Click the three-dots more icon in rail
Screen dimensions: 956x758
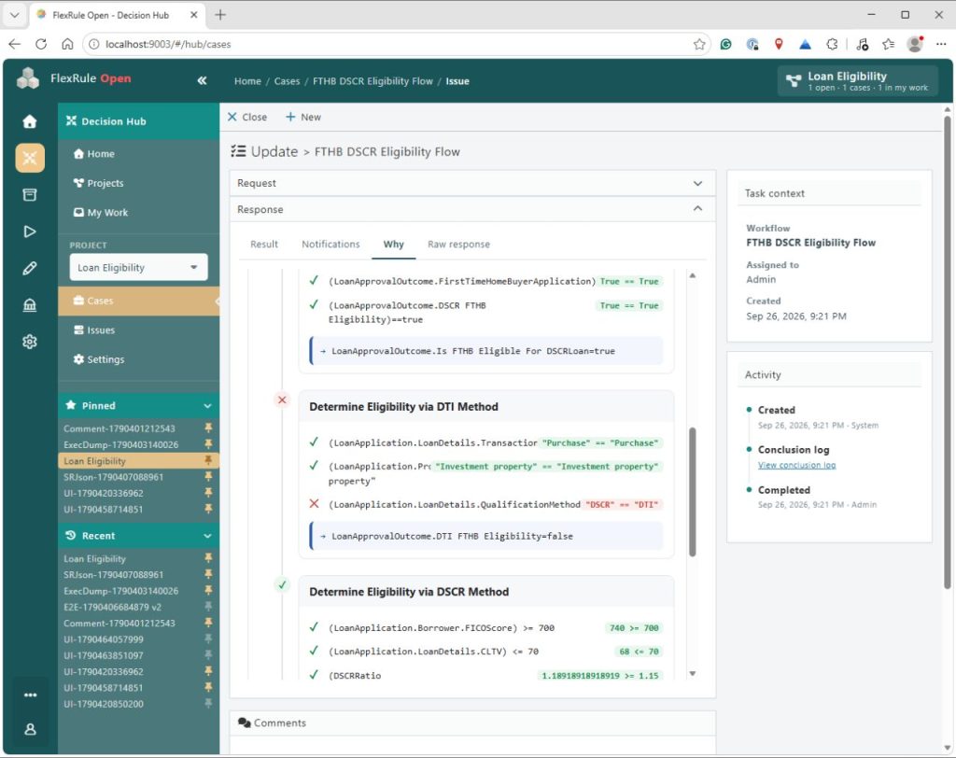(30, 695)
